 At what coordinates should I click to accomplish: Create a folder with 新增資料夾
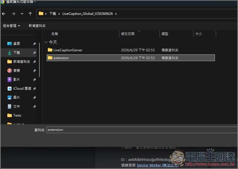(x=37, y=26)
